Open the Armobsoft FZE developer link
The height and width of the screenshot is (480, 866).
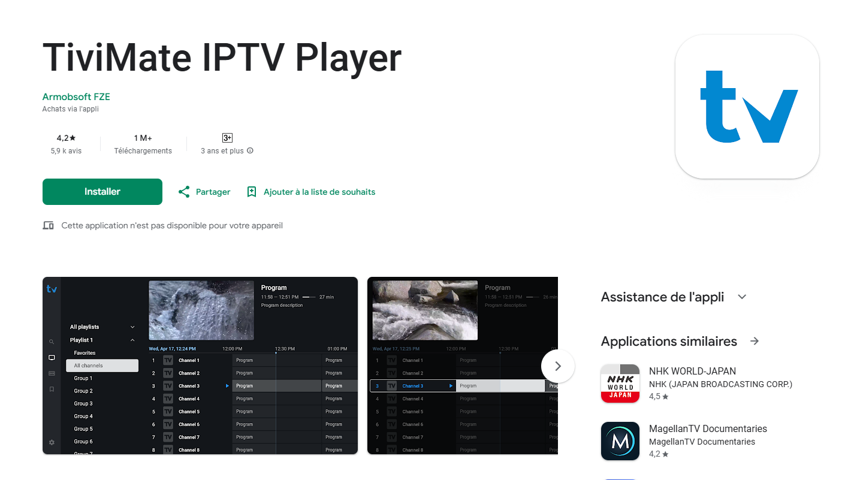pyautogui.click(x=76, y=96)
